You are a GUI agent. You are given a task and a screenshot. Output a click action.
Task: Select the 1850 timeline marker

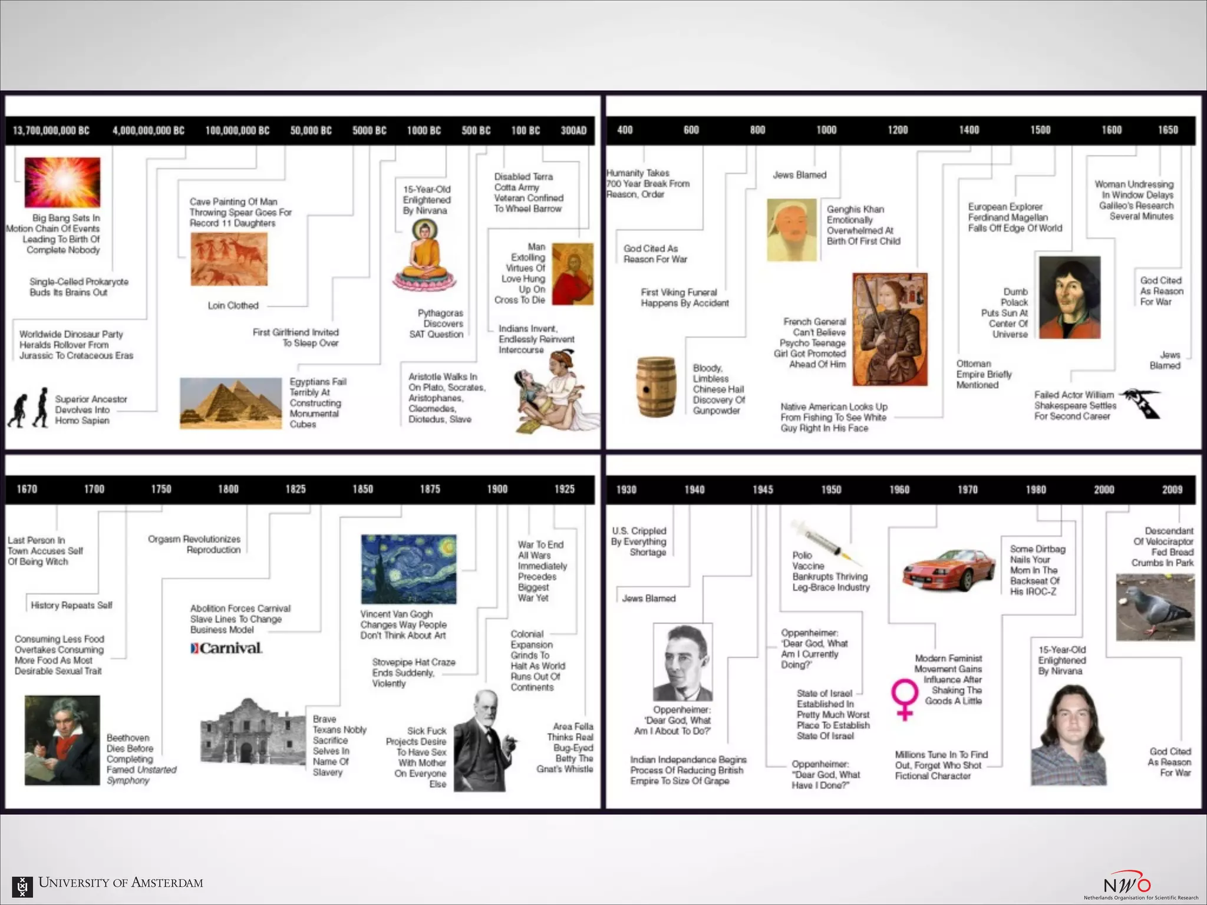coord(362,489)
